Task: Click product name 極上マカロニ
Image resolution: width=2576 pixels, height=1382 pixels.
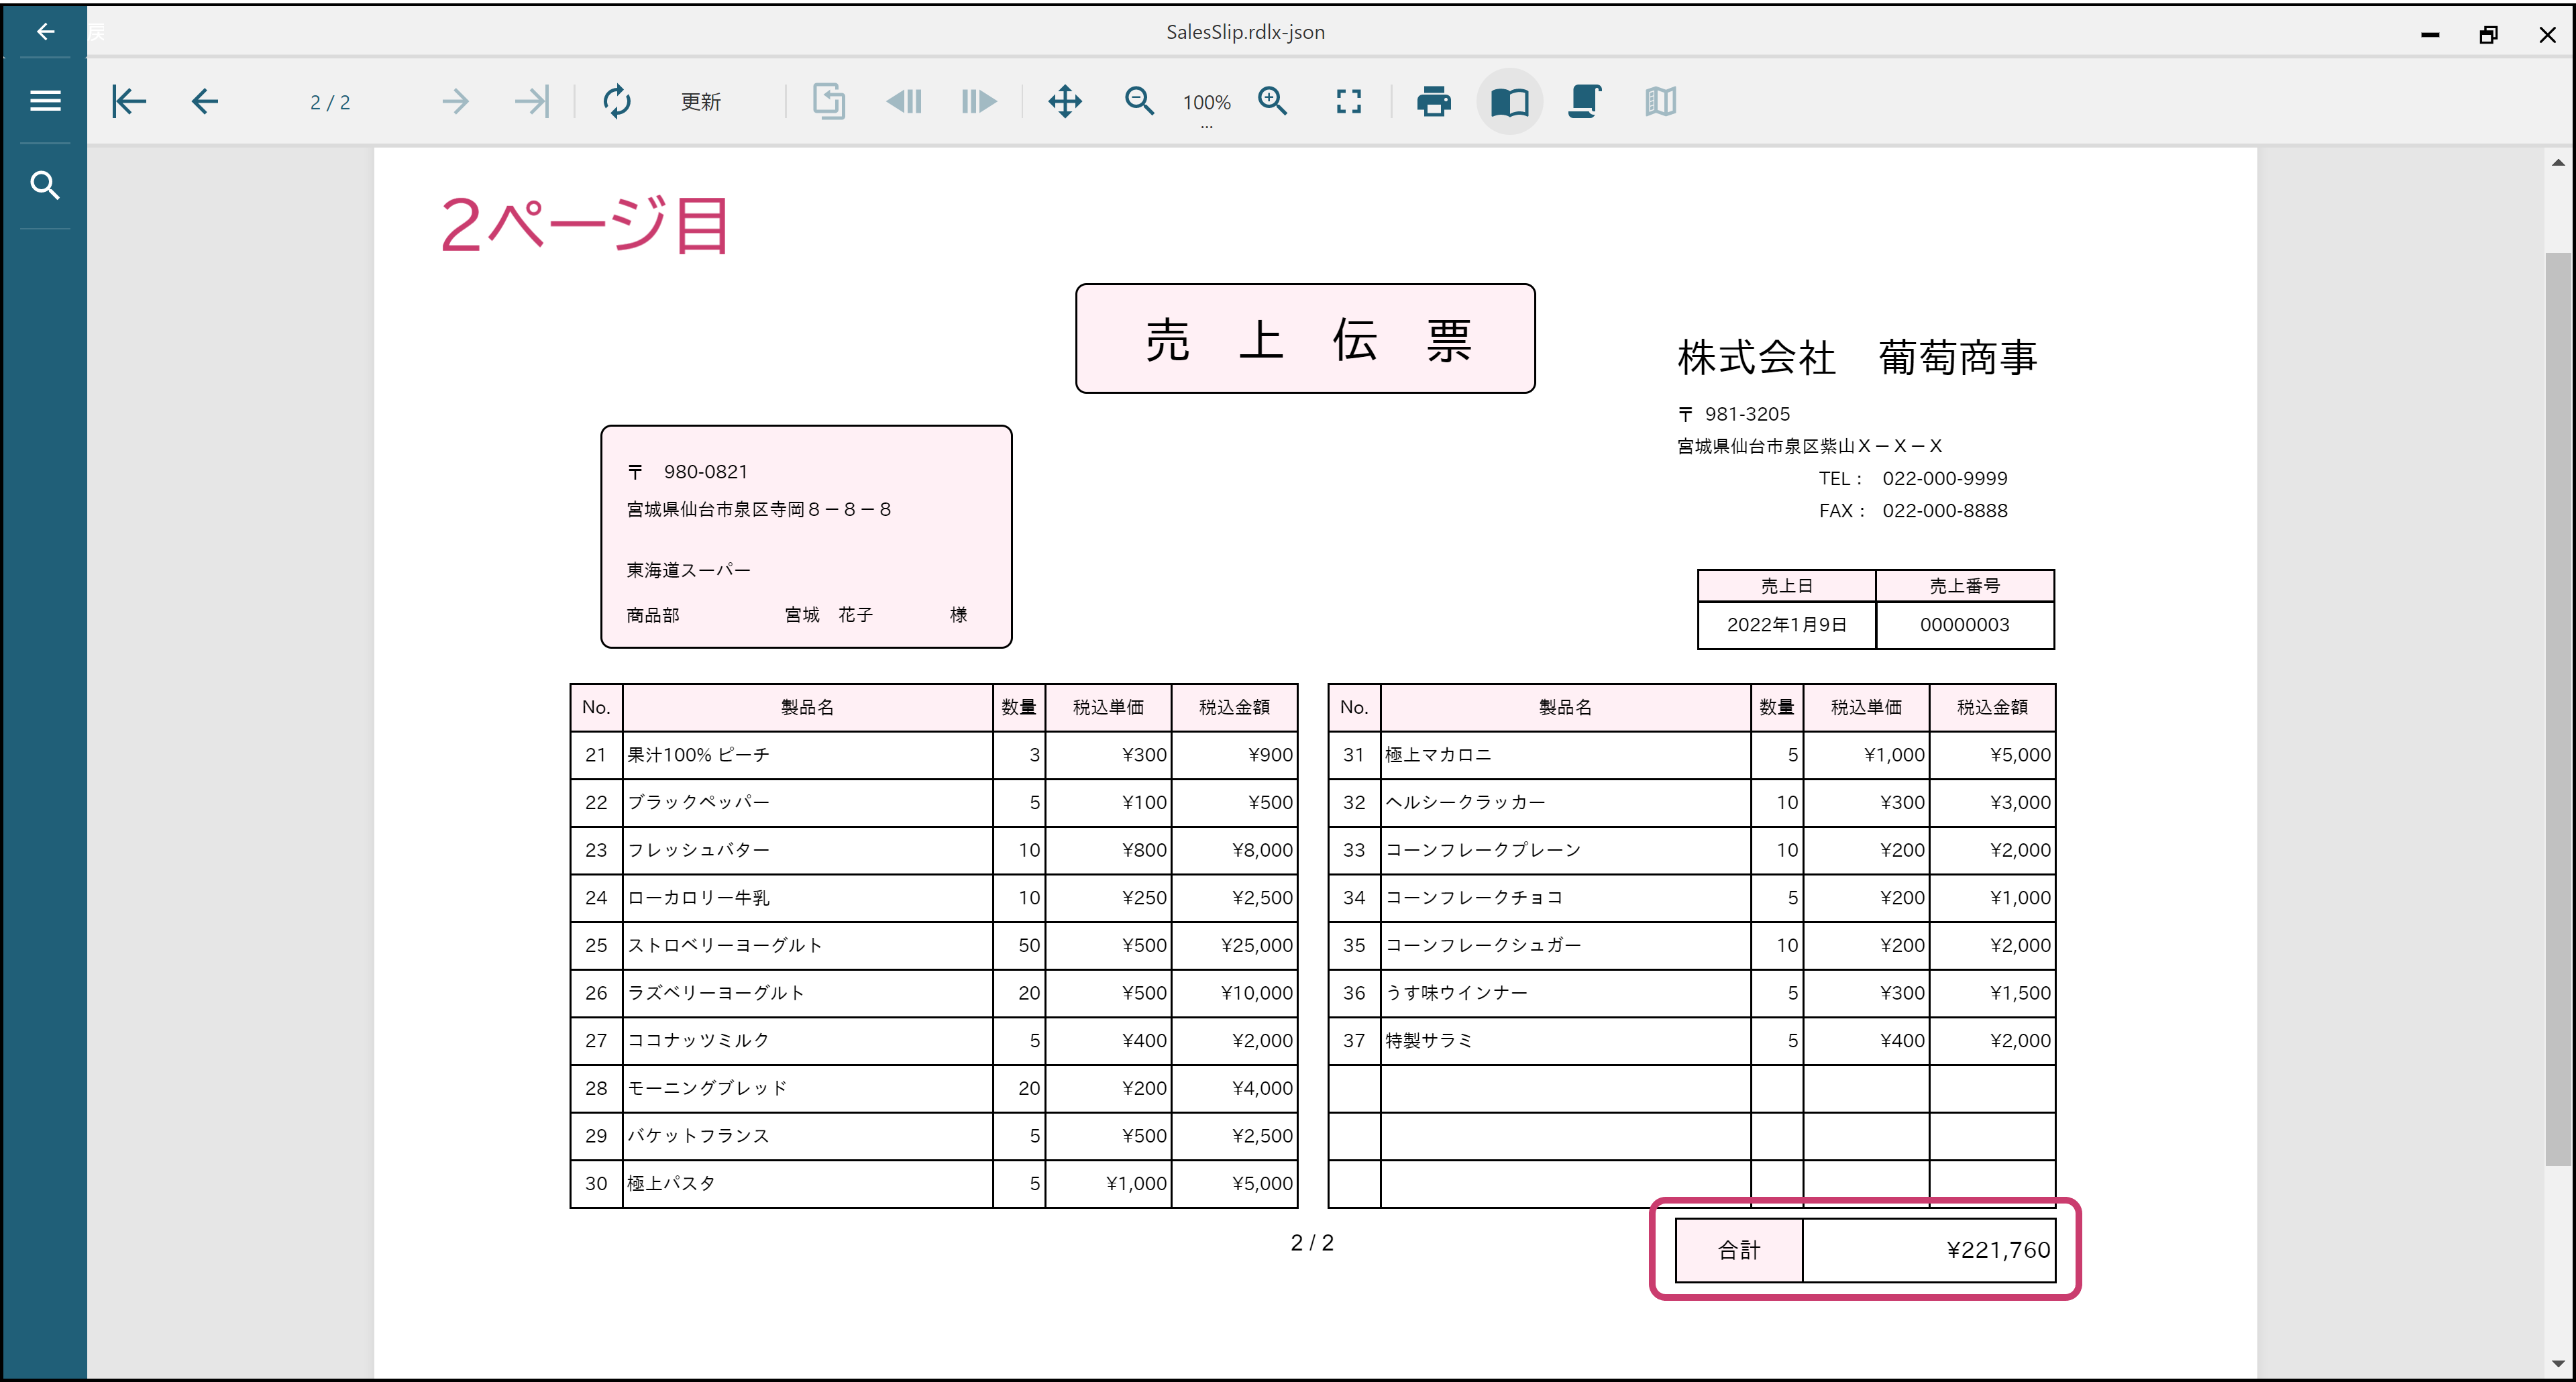Action: click(1438, 755)
